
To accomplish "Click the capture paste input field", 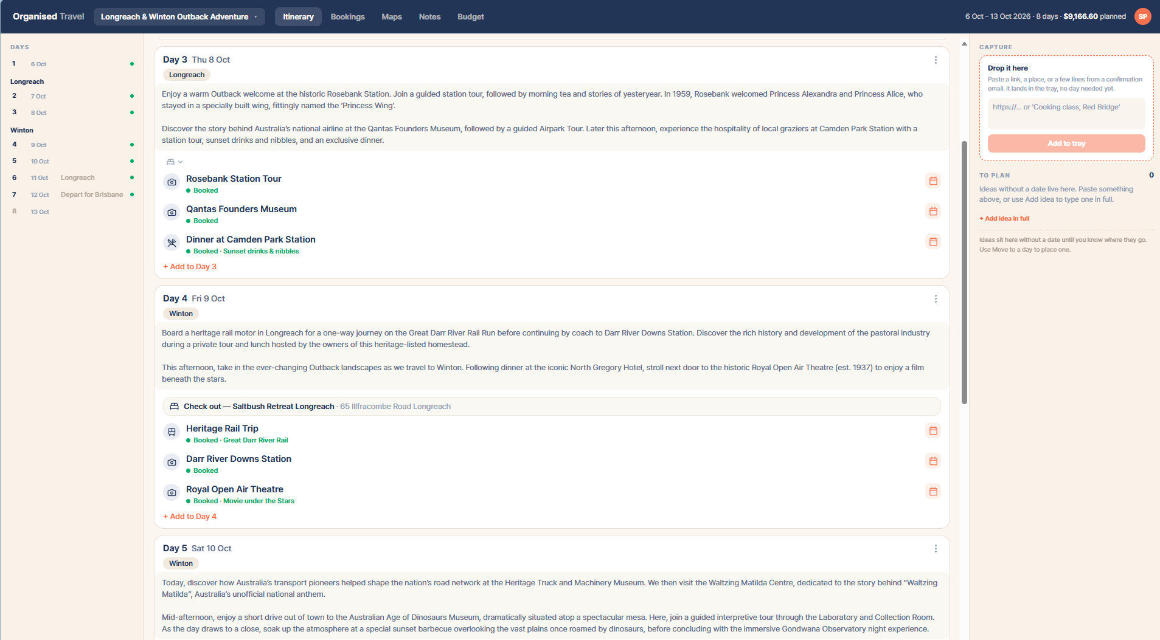I will coord(1066,113).
